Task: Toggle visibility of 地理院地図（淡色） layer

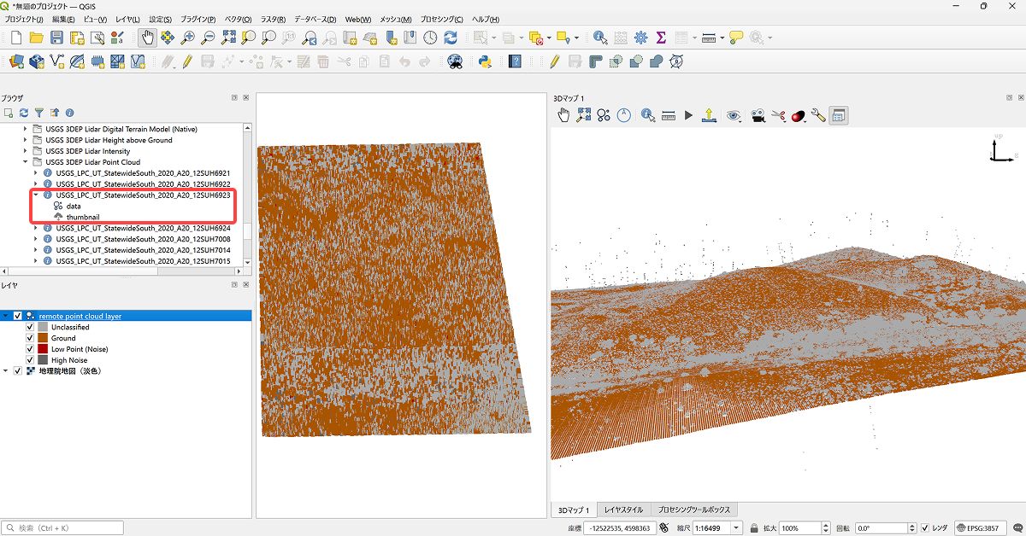Action: pos(18,371)
